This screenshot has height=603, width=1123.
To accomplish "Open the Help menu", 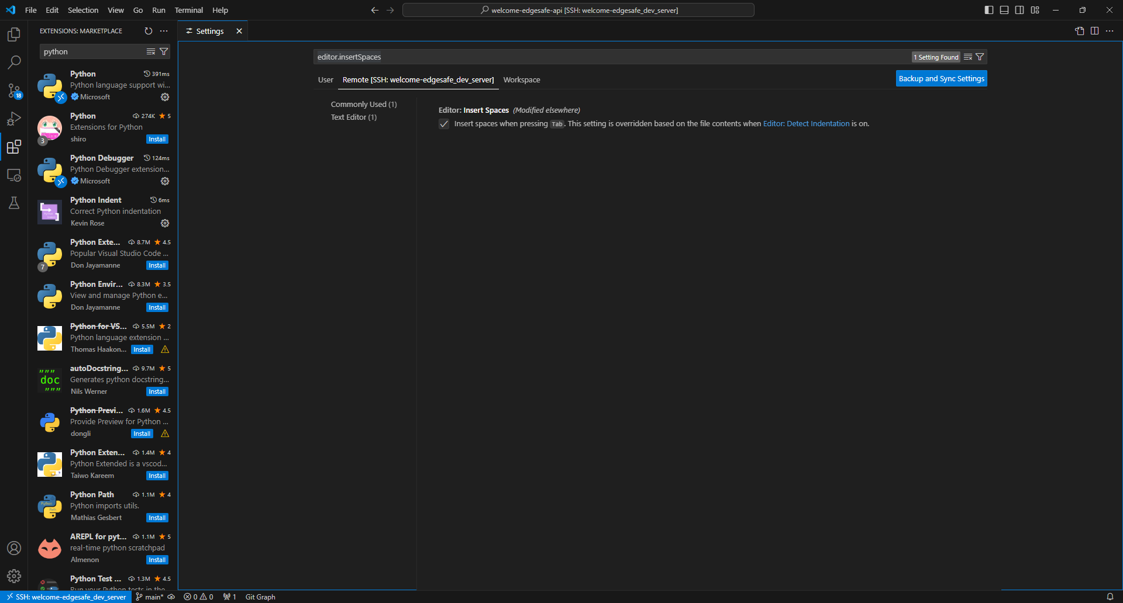I will coord(220,10).
